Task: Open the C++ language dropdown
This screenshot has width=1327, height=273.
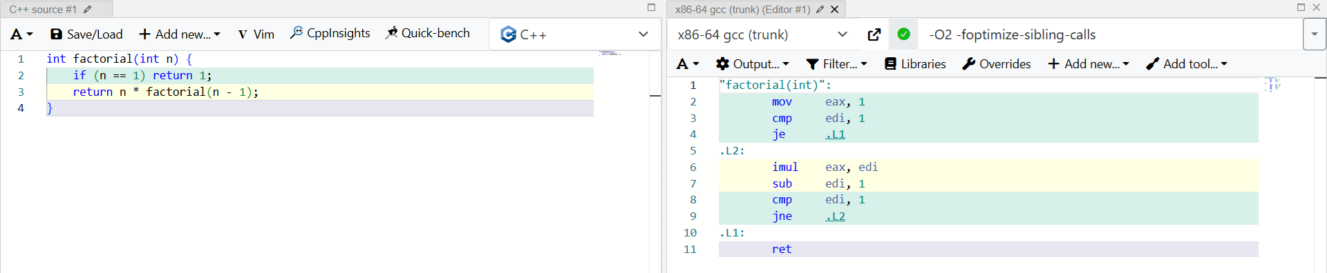Action: point(574,34)
